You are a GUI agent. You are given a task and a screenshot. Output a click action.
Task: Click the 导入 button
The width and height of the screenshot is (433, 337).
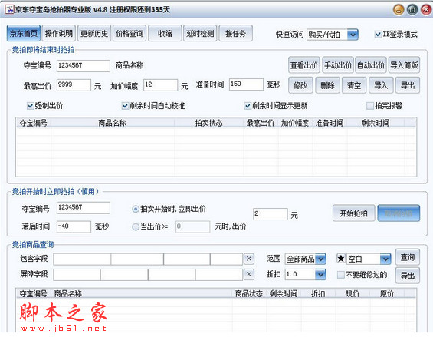click(x=381, y=85)
